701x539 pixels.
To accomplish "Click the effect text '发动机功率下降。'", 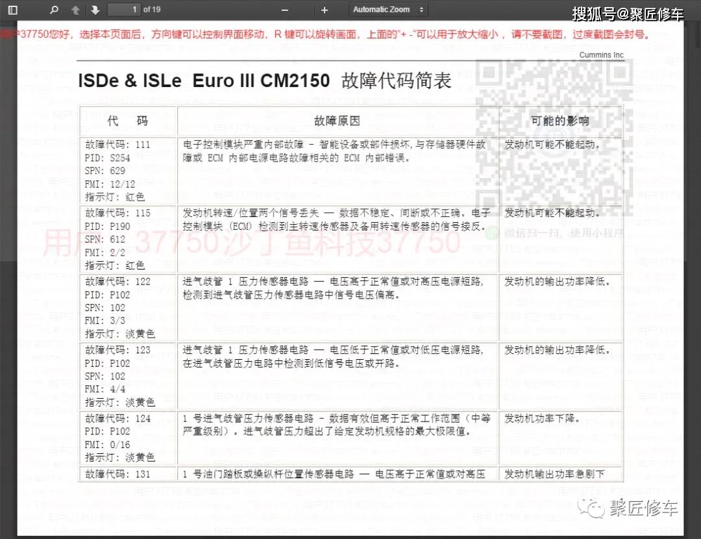I will [x=542, y=418].
